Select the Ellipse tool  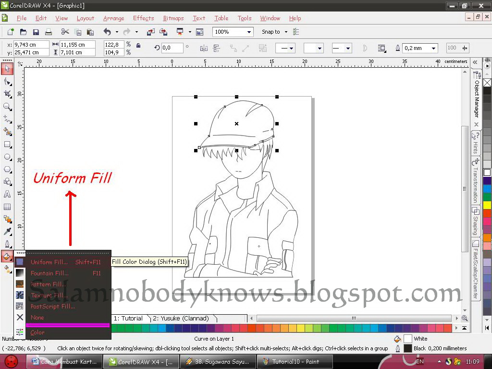(7, 157)
